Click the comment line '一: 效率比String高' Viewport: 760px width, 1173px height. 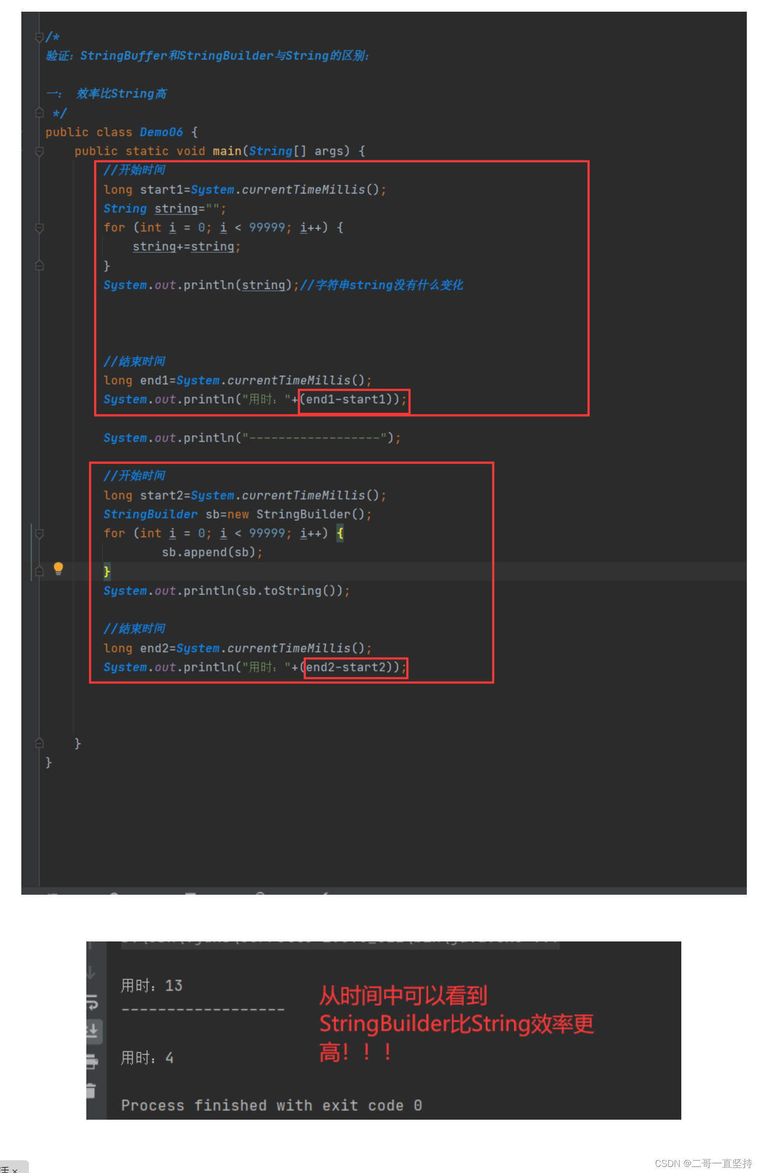(107, 93)
